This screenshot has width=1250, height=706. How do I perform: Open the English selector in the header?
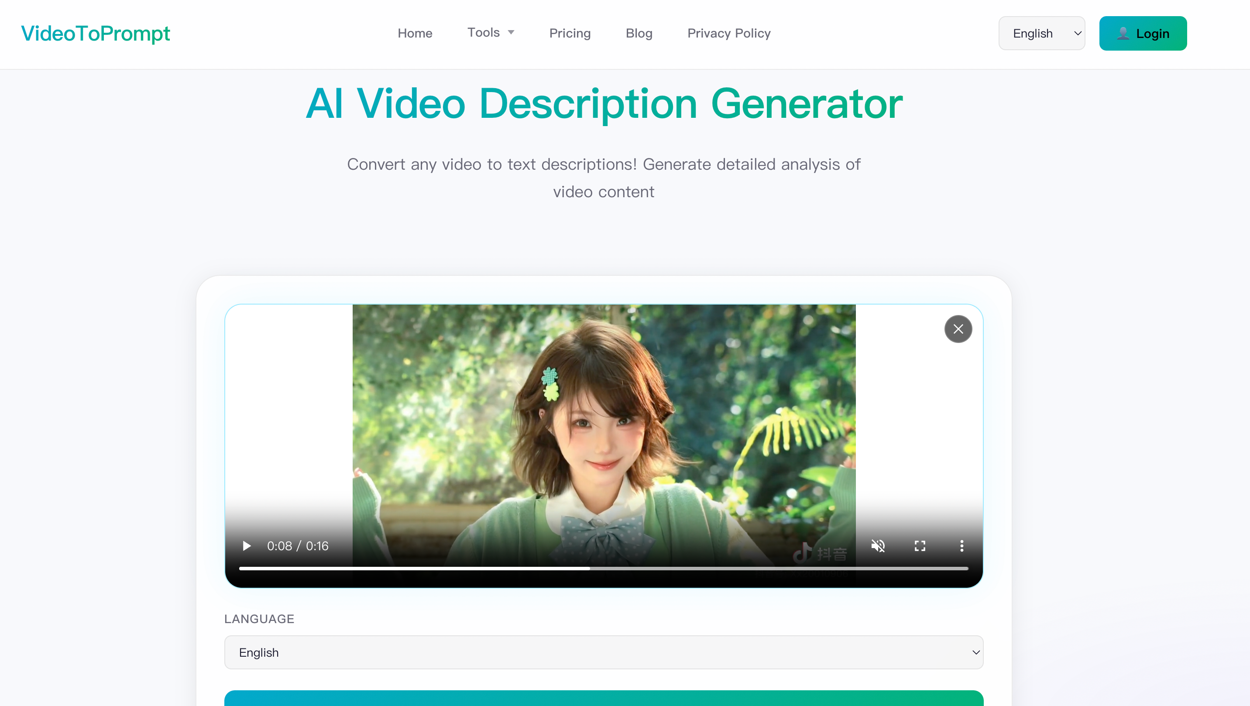pyautogui.click(x=1041, y=33)
